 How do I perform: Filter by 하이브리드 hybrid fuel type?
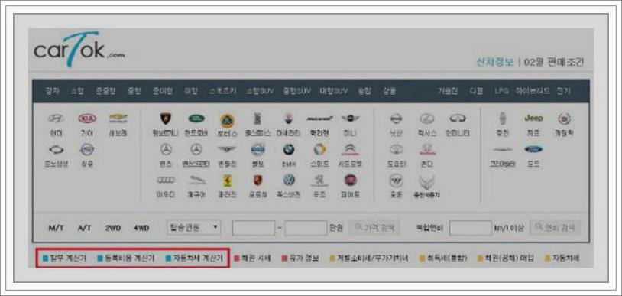click(533, 91)
